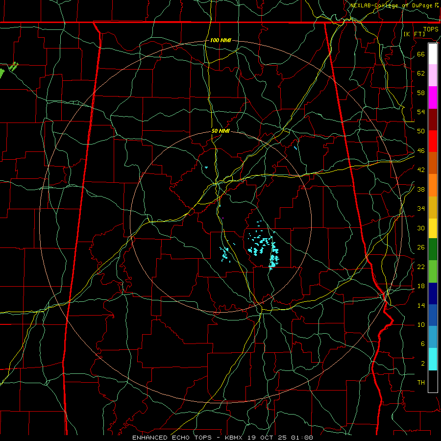Click the black TH threshold swatch
This screenshot has width=441, height=441.
pos(433,381)
